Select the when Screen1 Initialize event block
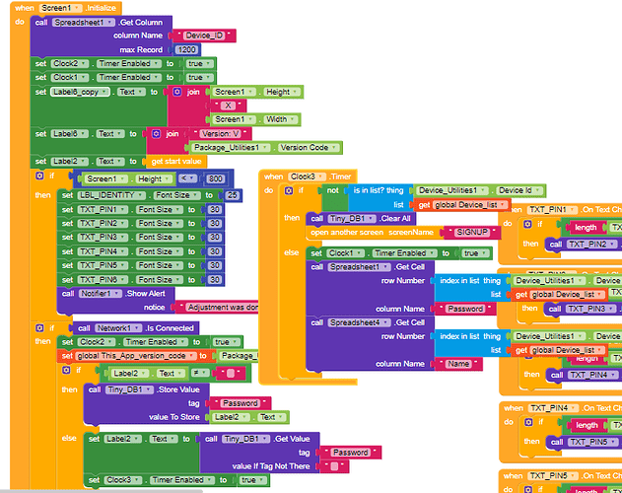This screenshot has width=622, height=493. click(66, 8)
